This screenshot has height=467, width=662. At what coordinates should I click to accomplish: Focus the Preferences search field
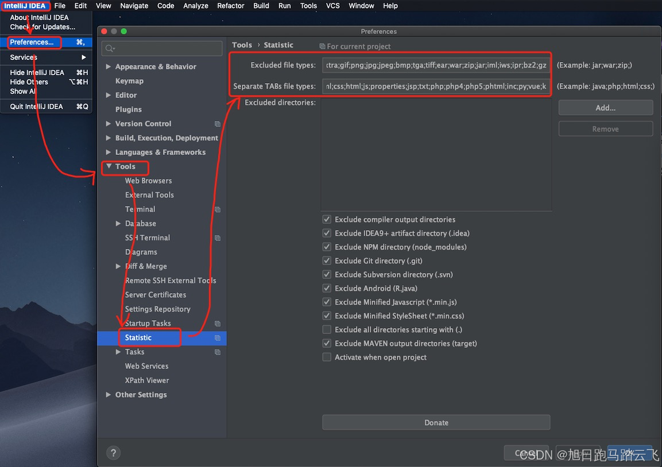tap(162, 49)
